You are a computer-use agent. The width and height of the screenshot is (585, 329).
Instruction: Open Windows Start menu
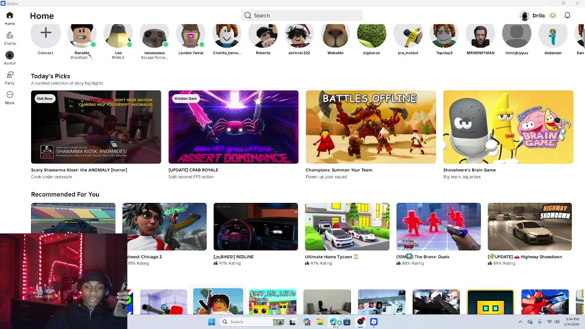point(212,322)
